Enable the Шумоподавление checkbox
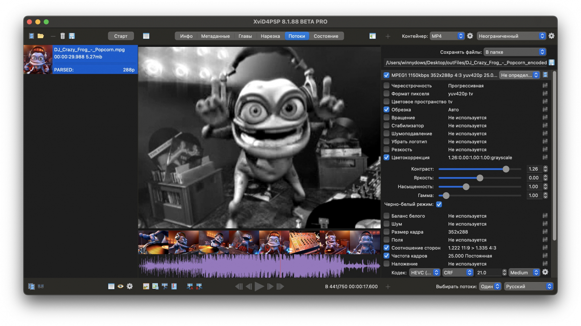The height and width of the screenshot is (326, 581). coord(386,134)
